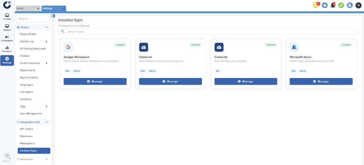This screenshot has width=364, height=165.
Task: Toggle the Offline chat status
Action: point(7,157)
